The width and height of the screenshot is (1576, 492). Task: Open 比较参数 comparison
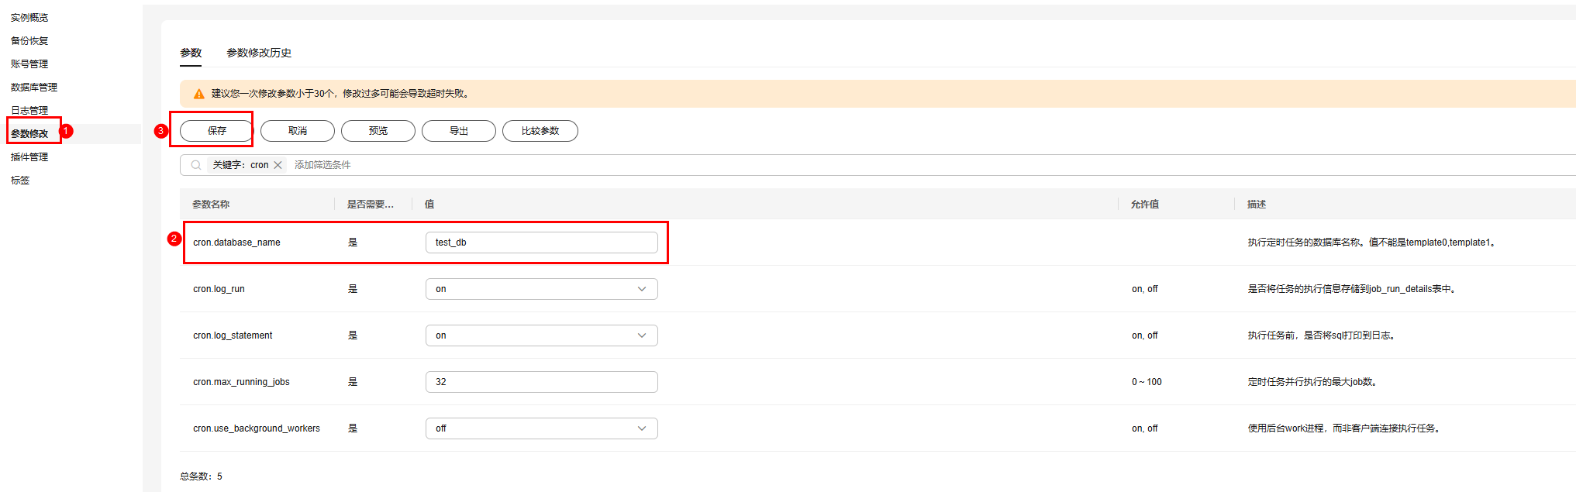point(540,131)
